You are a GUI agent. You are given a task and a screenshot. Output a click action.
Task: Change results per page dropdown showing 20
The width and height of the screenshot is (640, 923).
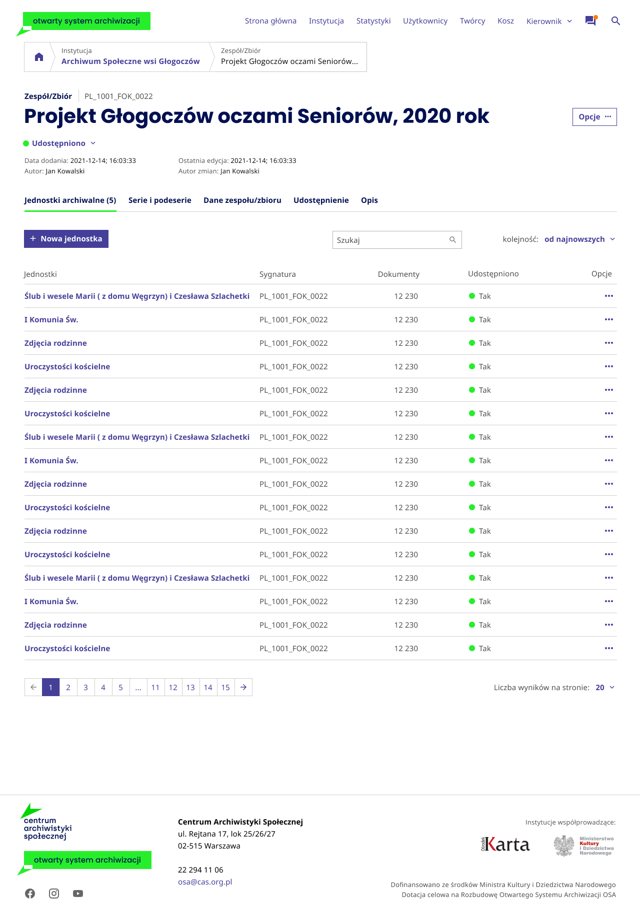tap(605, 688)
